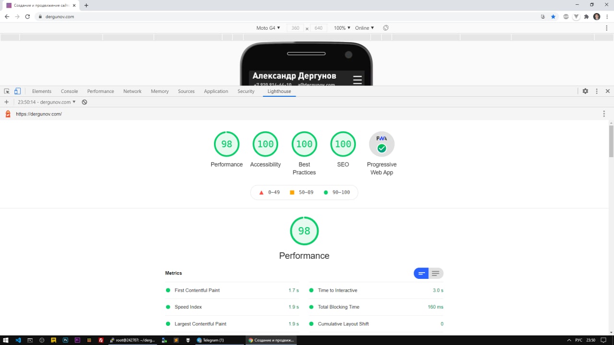614x345 pixels.
Task: Click the Lighthouse logo icon
Action: 8,114
